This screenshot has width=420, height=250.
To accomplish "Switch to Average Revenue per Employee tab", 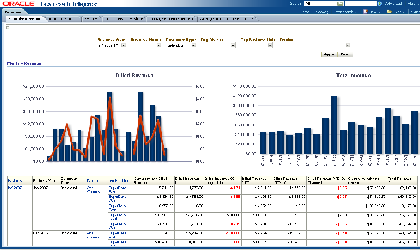I will tap(227, 19).
